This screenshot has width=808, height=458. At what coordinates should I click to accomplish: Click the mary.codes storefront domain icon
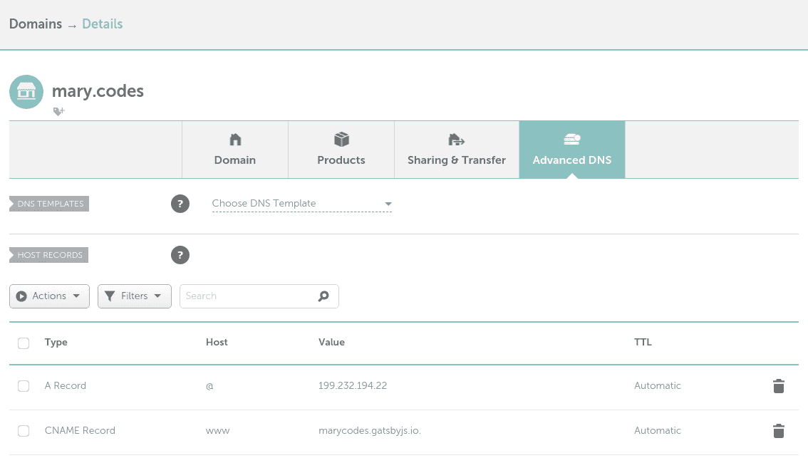(26, 92)
